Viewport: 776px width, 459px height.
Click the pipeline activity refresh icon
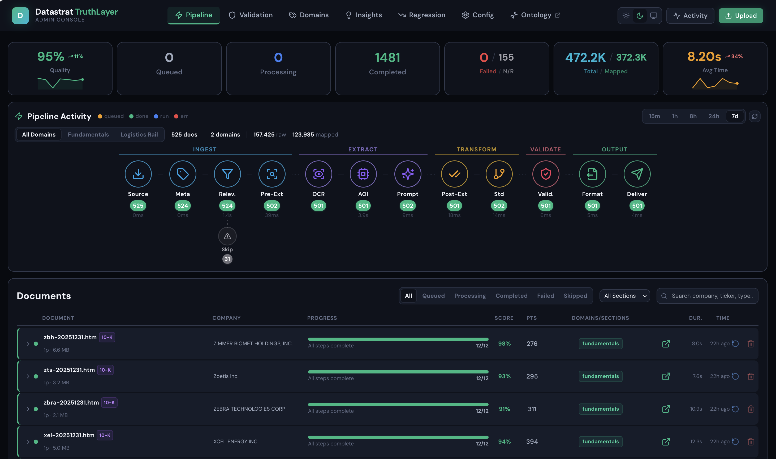(x=754, y=116)
